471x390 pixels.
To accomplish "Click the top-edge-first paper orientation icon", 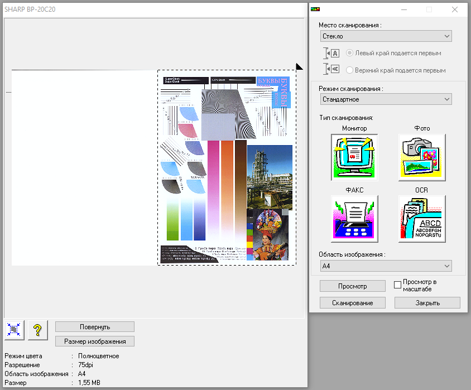I will (331, 69).
